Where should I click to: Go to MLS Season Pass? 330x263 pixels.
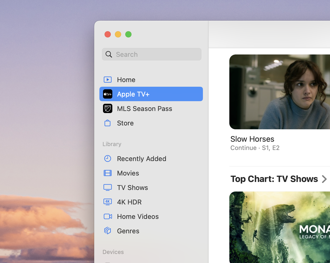[x=151, y=108]
